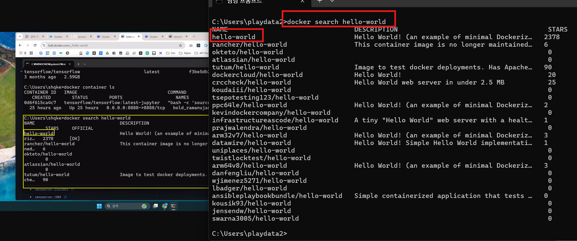Image resolution: width=577 pixels, height=241 pixels.
Task: Close the tensorflow browser tab
Action: pyautogui.click(x=186, y=36)
